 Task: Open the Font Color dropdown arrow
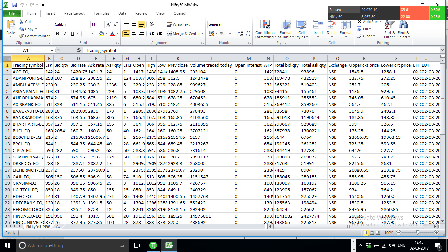click(117, 34)
